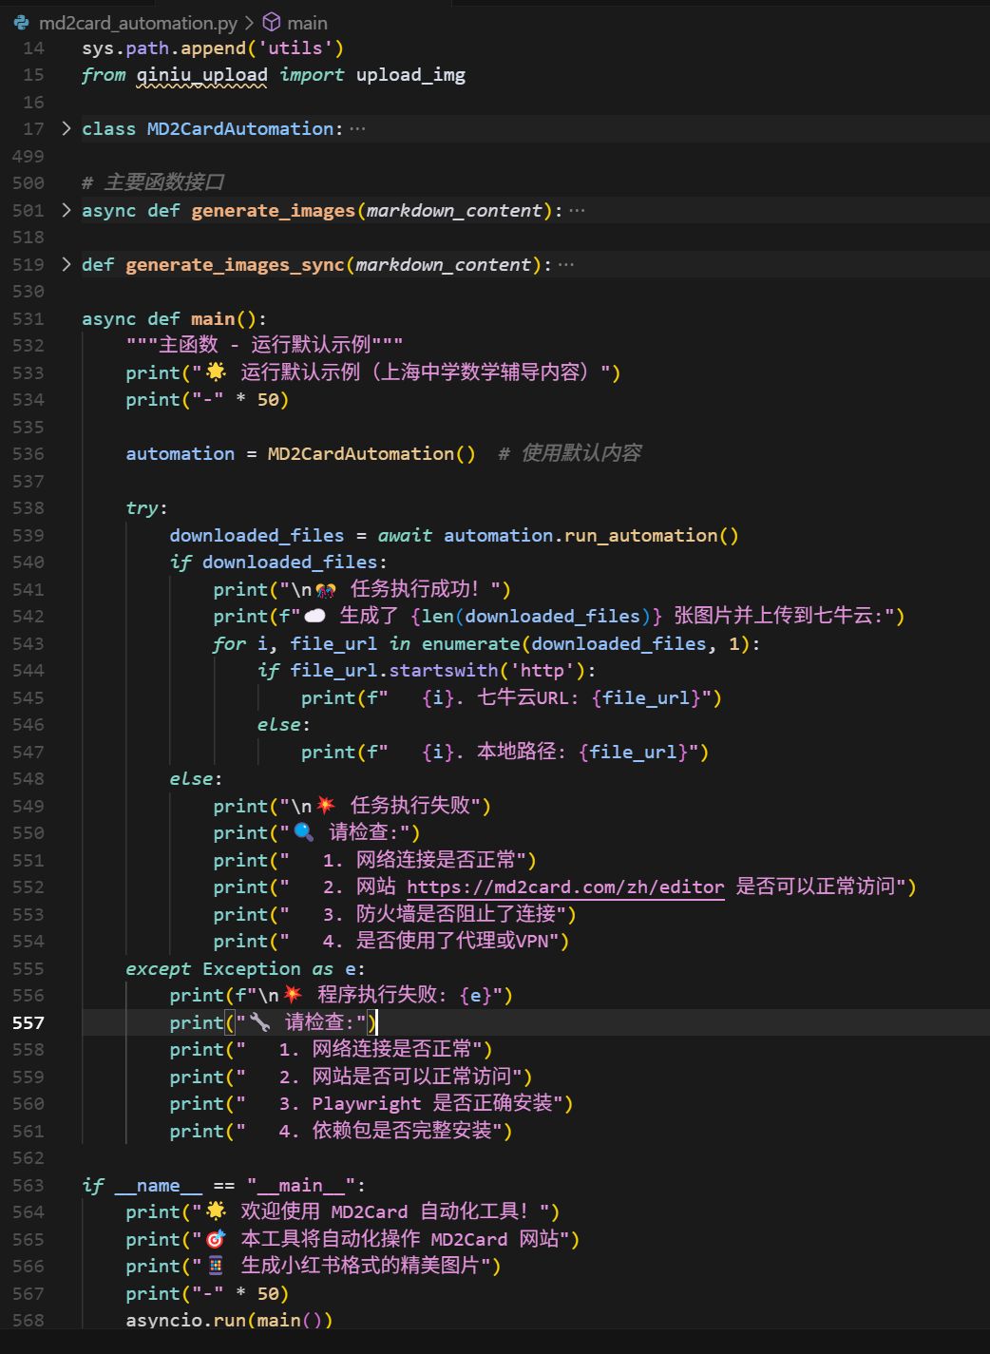
Task: Click the automation variable on line 536
Action: pos(180,453)
